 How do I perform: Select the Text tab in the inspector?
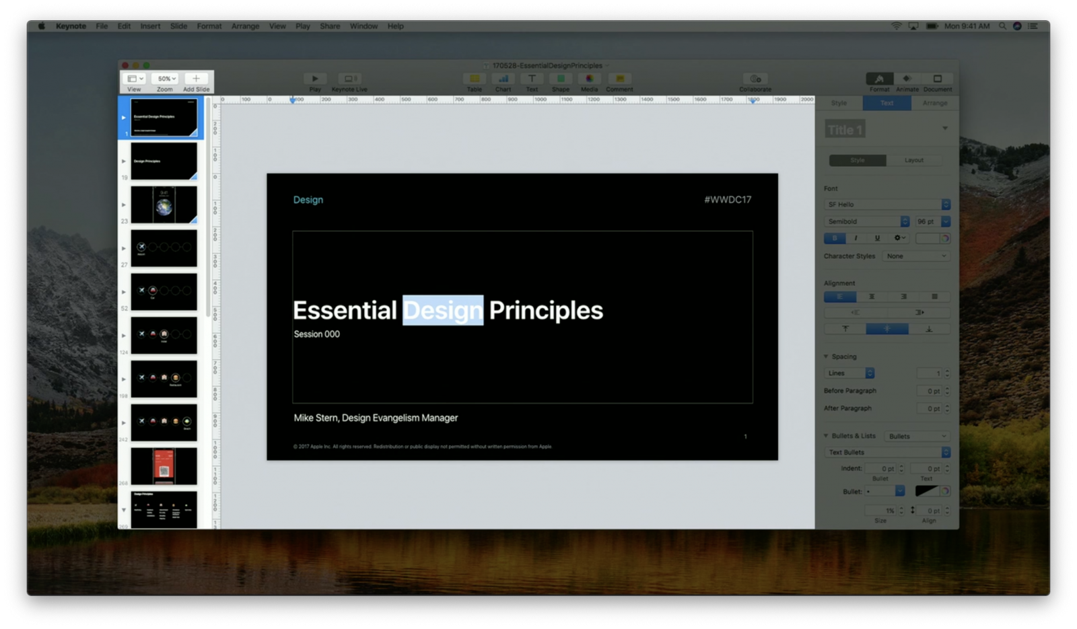[x=887, y=103]
